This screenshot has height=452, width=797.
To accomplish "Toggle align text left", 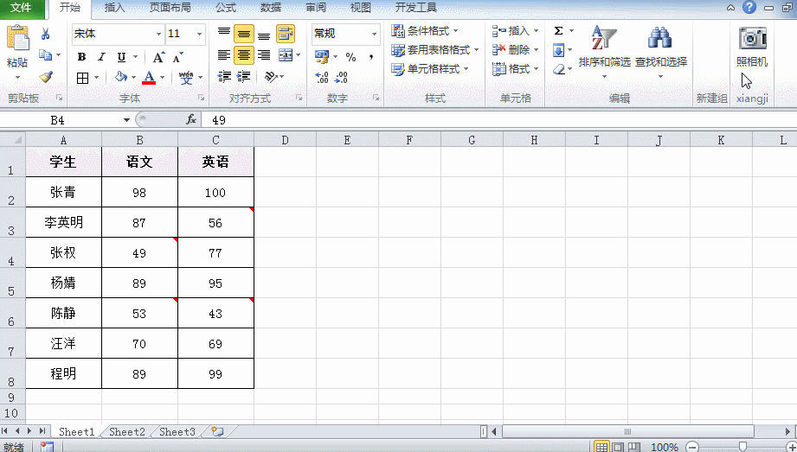I will pyautogui.click(x=223, y=54).
